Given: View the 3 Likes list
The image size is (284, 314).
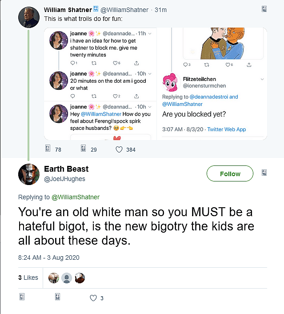Looking at the screenshot, I should (28, 278).
